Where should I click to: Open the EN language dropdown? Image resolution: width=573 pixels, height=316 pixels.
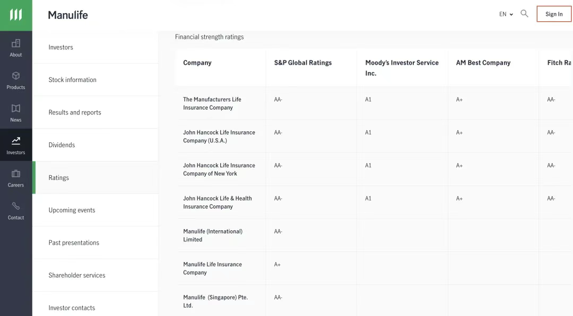[x=506, y=14]
